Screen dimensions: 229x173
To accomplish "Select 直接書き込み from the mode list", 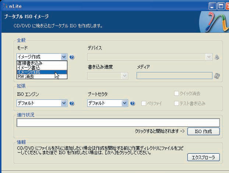I will [42, 63].
